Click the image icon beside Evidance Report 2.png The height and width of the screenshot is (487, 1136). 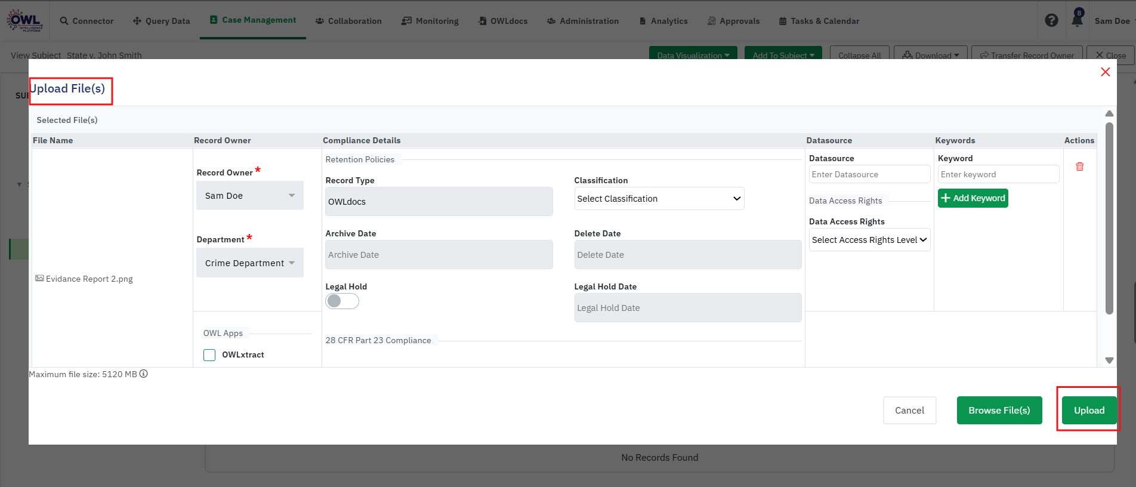[39, 278]
